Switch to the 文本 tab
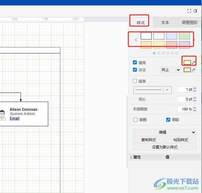Viewport: 202px width, 193px height. (x=165, y=22)
